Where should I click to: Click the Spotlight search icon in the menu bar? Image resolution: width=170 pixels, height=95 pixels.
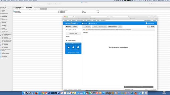[x=166, y=1]
